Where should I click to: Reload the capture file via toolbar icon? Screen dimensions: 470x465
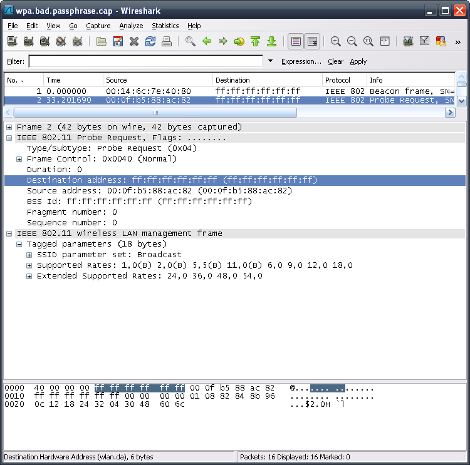150,41
